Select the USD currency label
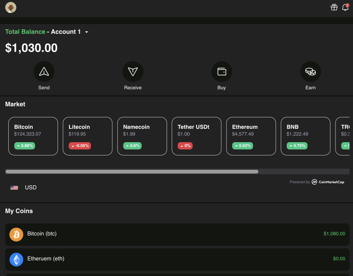The width and height of the screenshot is (353, 276). (31, 188)
